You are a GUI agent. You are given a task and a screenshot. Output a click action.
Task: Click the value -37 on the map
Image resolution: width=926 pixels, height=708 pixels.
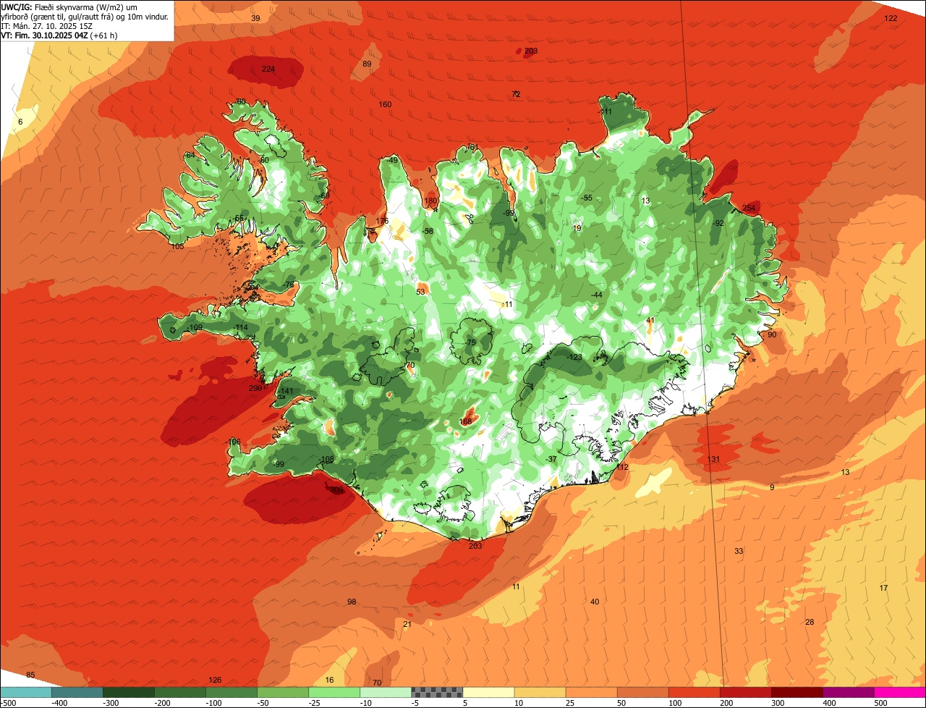[x=551, y=459]
